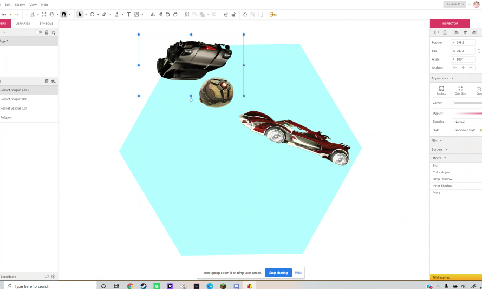Image resolution: width=482 pixels, height=289 pixels.
Task: Click the fit-to-screen zoom icon
Action: point(44,15)
